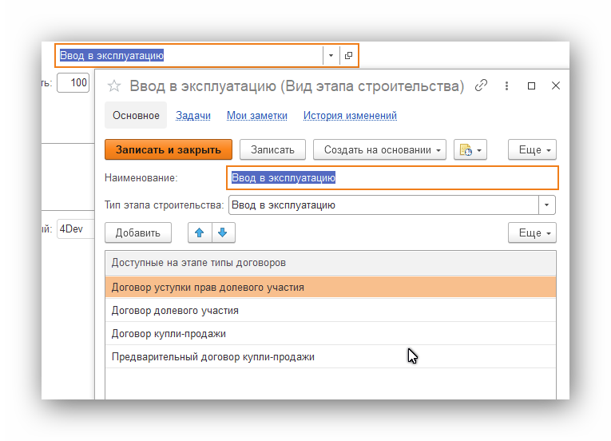Expand the background field dropdown arrow
The height and width of the screenshot is (441, 611).
(331, 55)
